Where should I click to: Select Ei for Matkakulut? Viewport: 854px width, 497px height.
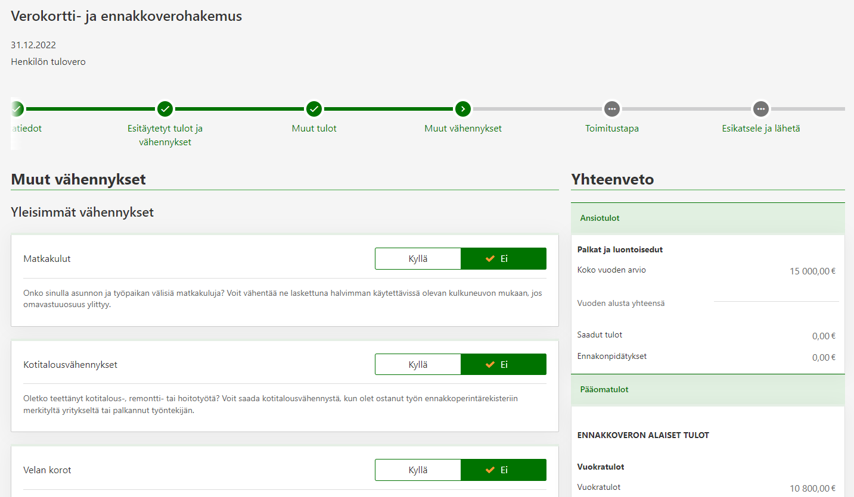(x=504, y=259)
